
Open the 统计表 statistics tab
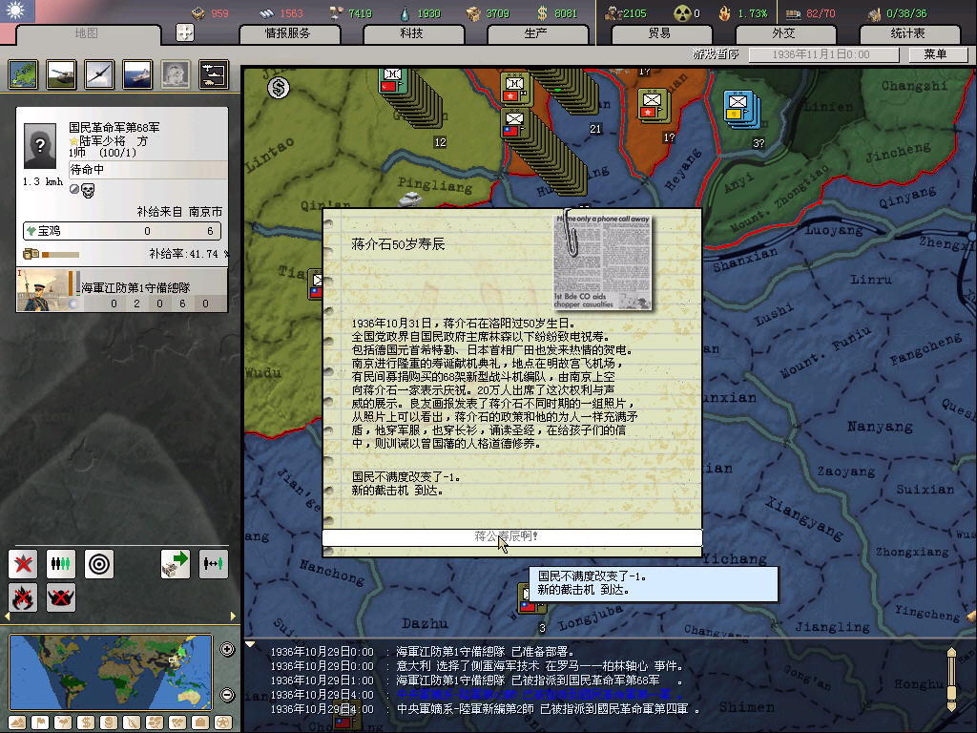tap(908, 33)
